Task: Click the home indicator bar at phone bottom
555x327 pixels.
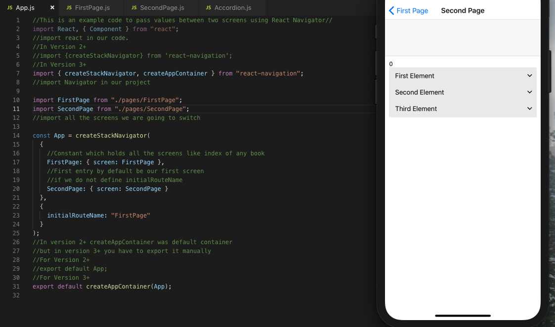Action: [x=462, y=315]
